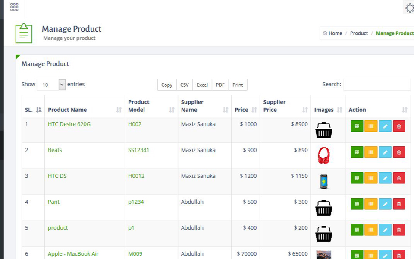Export table using the CSV button
This screenshot has height=259, width=414.
[185, 85]
